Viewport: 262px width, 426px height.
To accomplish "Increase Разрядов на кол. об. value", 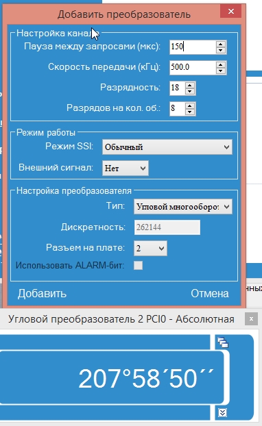I will click(190, 106).
